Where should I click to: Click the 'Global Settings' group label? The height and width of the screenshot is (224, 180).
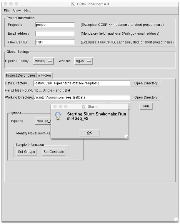tap(18, 52)
